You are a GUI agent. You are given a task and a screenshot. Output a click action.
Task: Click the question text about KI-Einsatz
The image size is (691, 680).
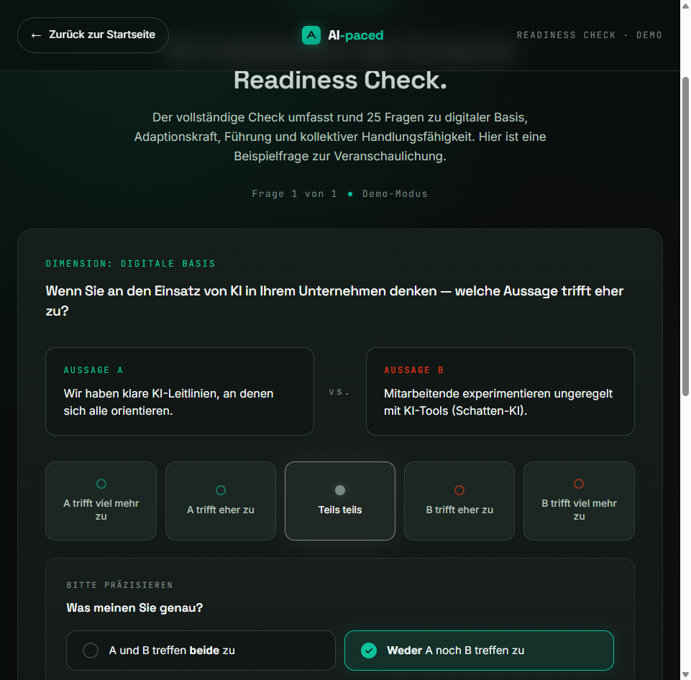[x=334, y=300]
